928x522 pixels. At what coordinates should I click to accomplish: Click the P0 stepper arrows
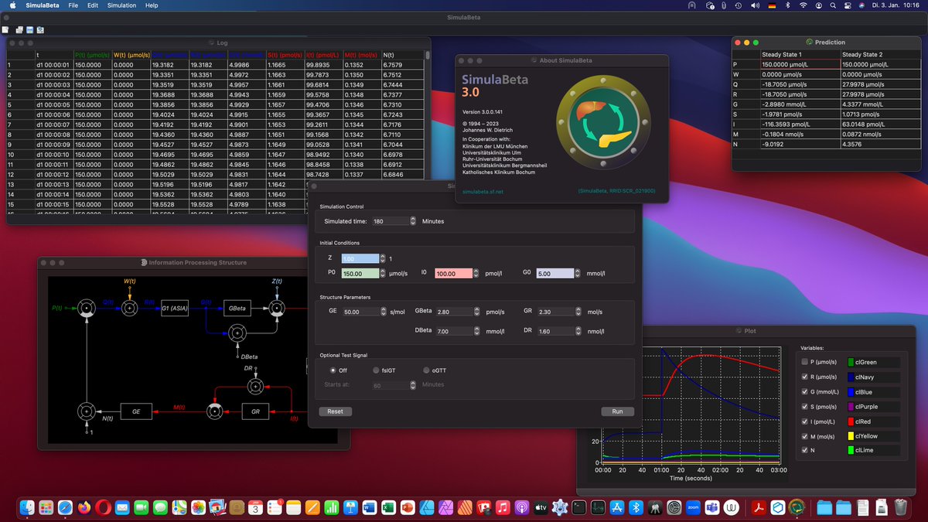coord(384,273)
